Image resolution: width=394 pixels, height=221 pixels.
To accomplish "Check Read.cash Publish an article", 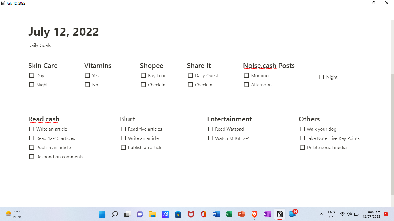I will click(x=32, y=147).
